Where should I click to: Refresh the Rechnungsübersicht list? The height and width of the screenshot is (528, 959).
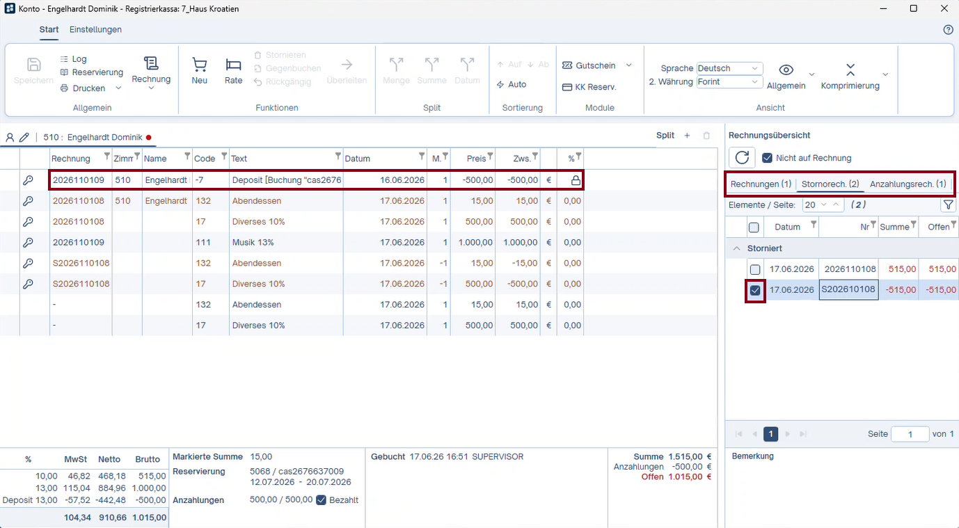[x=742, y=158]
